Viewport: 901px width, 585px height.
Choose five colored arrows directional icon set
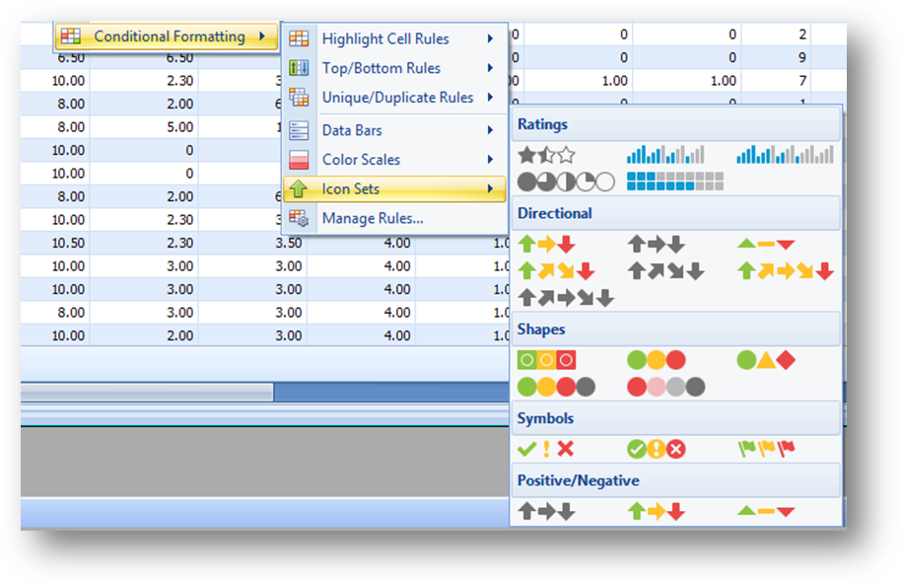pyautogui.click(x=786, y=271)
